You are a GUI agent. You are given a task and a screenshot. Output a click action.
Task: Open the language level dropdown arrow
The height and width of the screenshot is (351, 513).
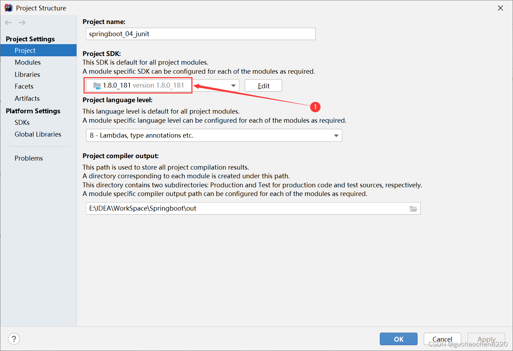336,136
